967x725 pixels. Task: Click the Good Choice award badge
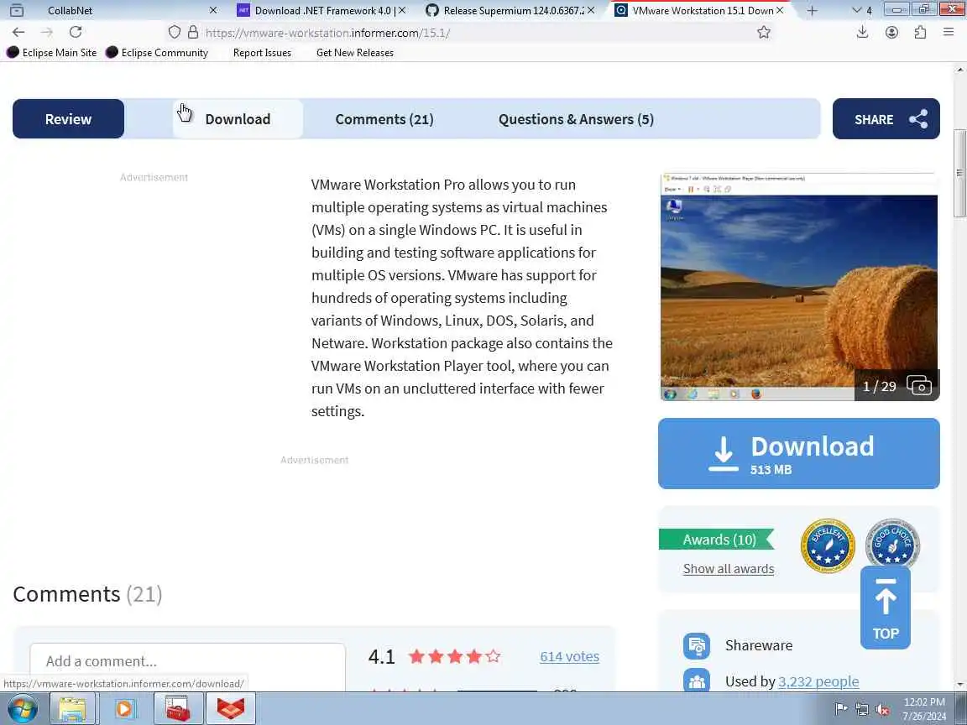pos(892,543)
